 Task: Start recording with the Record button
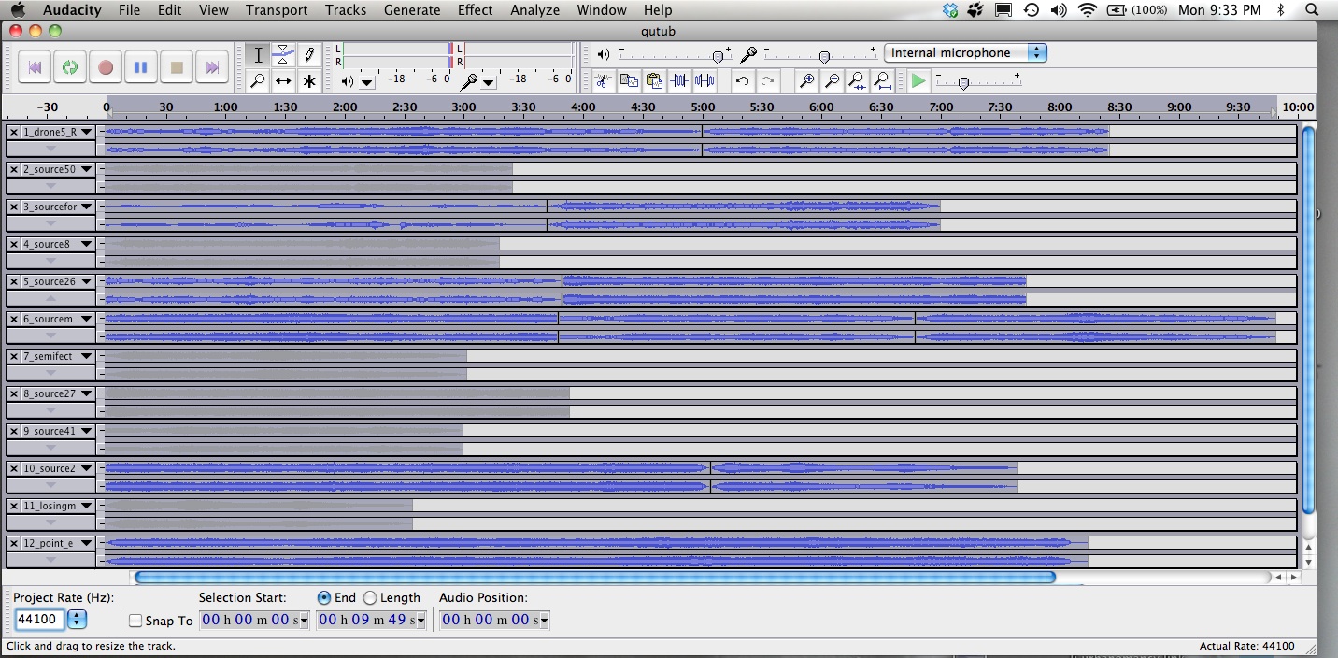106,67
